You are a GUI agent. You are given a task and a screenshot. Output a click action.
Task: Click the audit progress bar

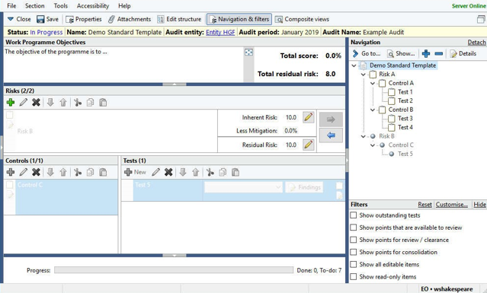174,270
